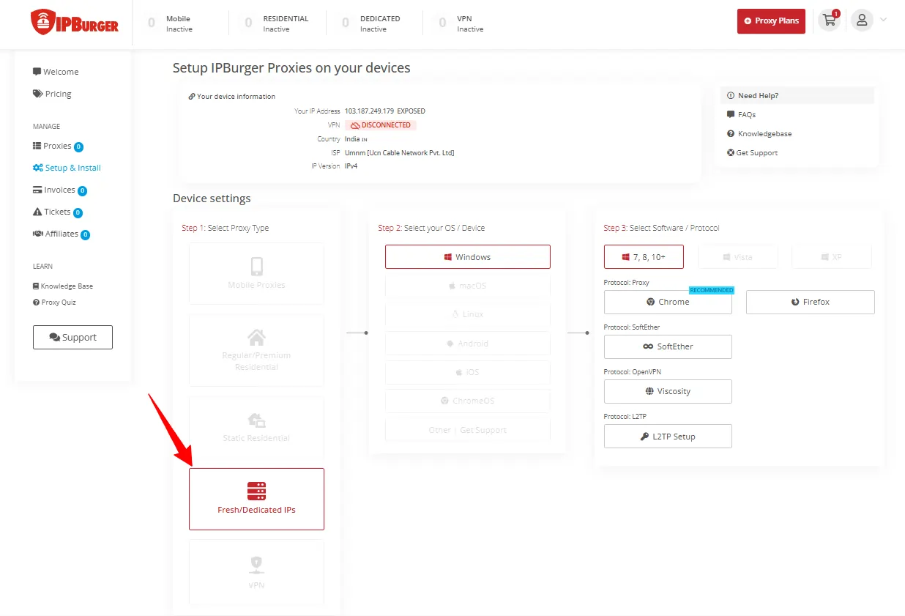Click the Proxies count badge
The image size is (905, 616).
(x=78, y=146)
